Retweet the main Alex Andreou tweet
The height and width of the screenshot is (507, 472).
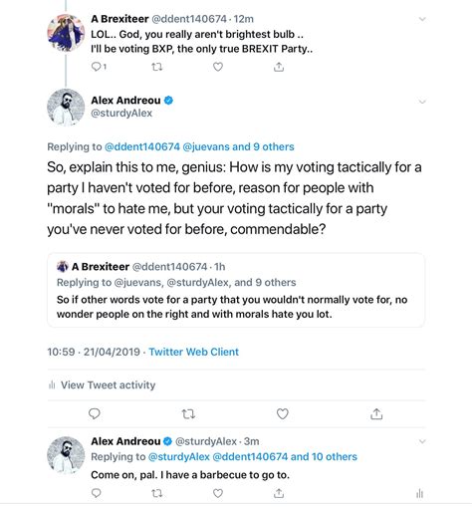188,414
